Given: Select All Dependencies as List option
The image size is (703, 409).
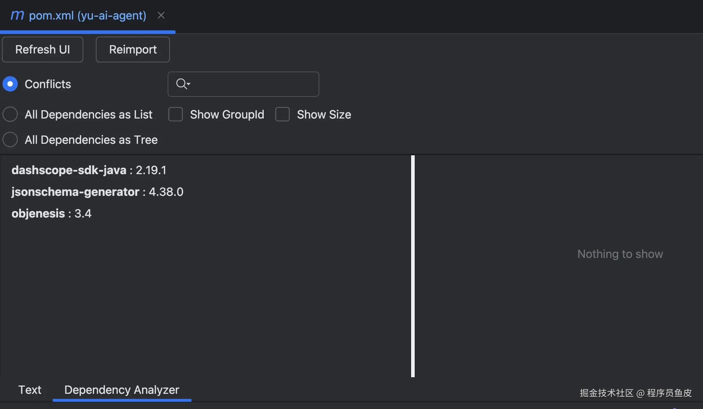Looking at the screenshot, I should (10, 115).
